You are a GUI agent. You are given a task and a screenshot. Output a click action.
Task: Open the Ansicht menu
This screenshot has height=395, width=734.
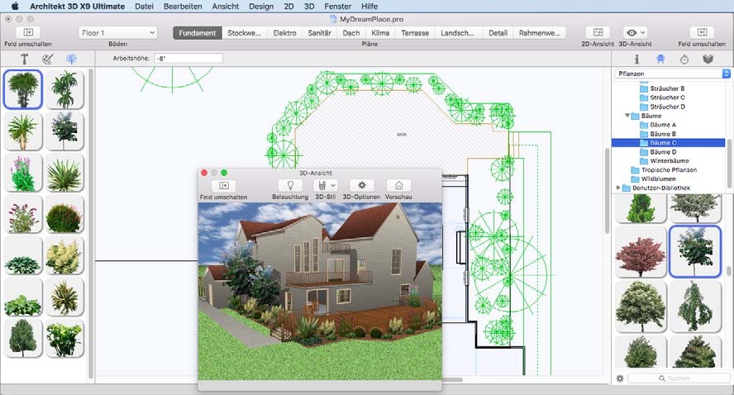click(x=226, y=7)
